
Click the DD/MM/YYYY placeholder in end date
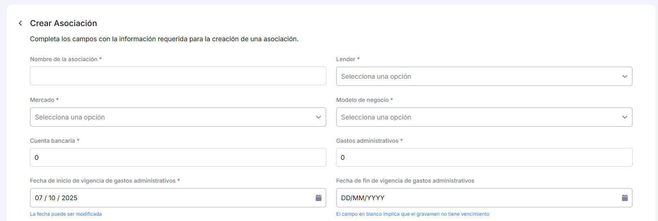point(363,198)
